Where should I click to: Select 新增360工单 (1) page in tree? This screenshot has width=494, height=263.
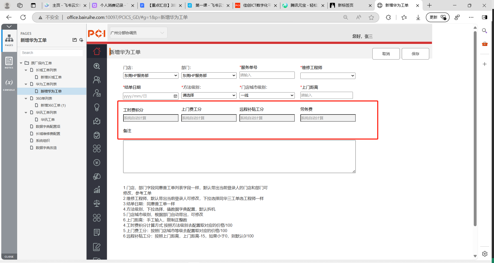click(53, 105)
